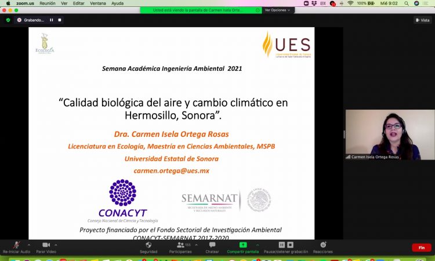Open the Vista layout button
The height and width of the screenshot is (261, 435).
pos(422,20)
